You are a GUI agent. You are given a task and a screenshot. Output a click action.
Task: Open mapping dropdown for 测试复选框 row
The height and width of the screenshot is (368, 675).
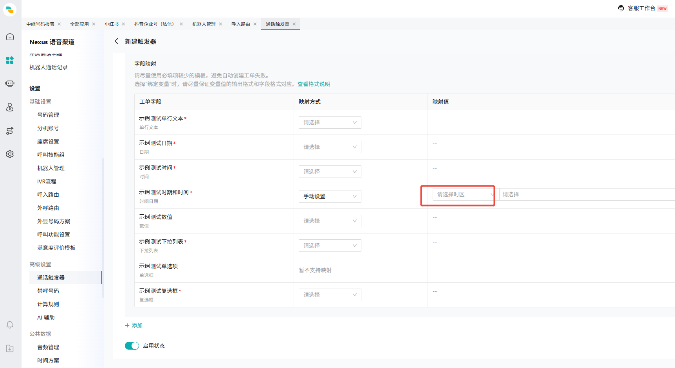[x=330, y=295]
